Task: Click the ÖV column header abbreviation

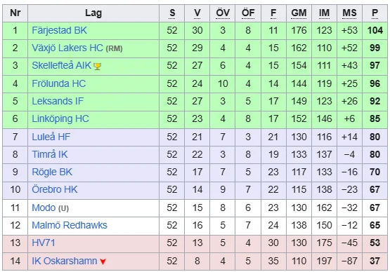Action: click(x=223, y=13)
